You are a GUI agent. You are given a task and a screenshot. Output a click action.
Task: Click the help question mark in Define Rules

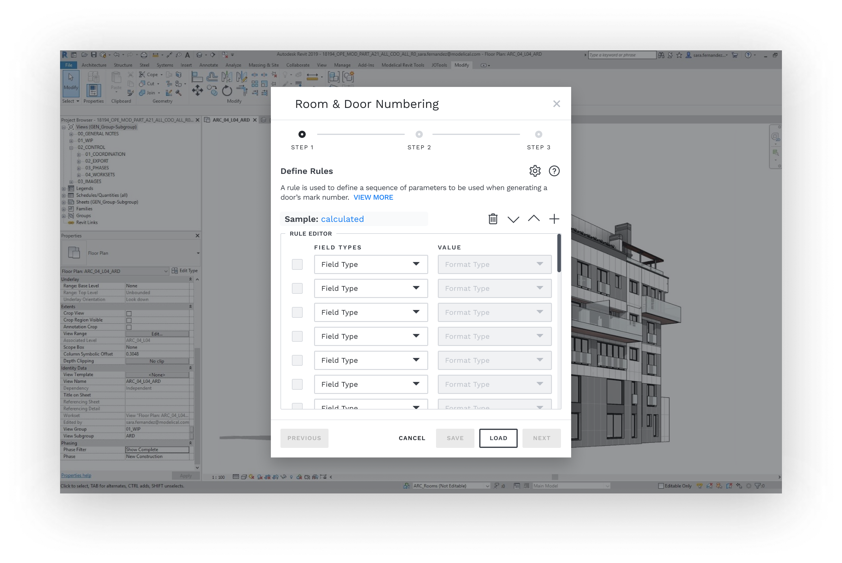pos(554,171)
